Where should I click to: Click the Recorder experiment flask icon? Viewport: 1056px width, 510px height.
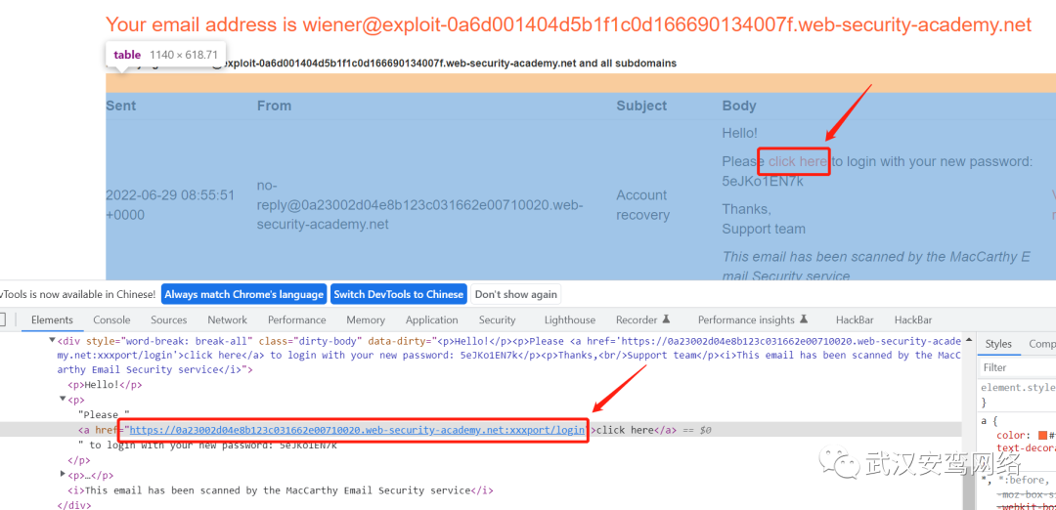(x=667, y=319)
